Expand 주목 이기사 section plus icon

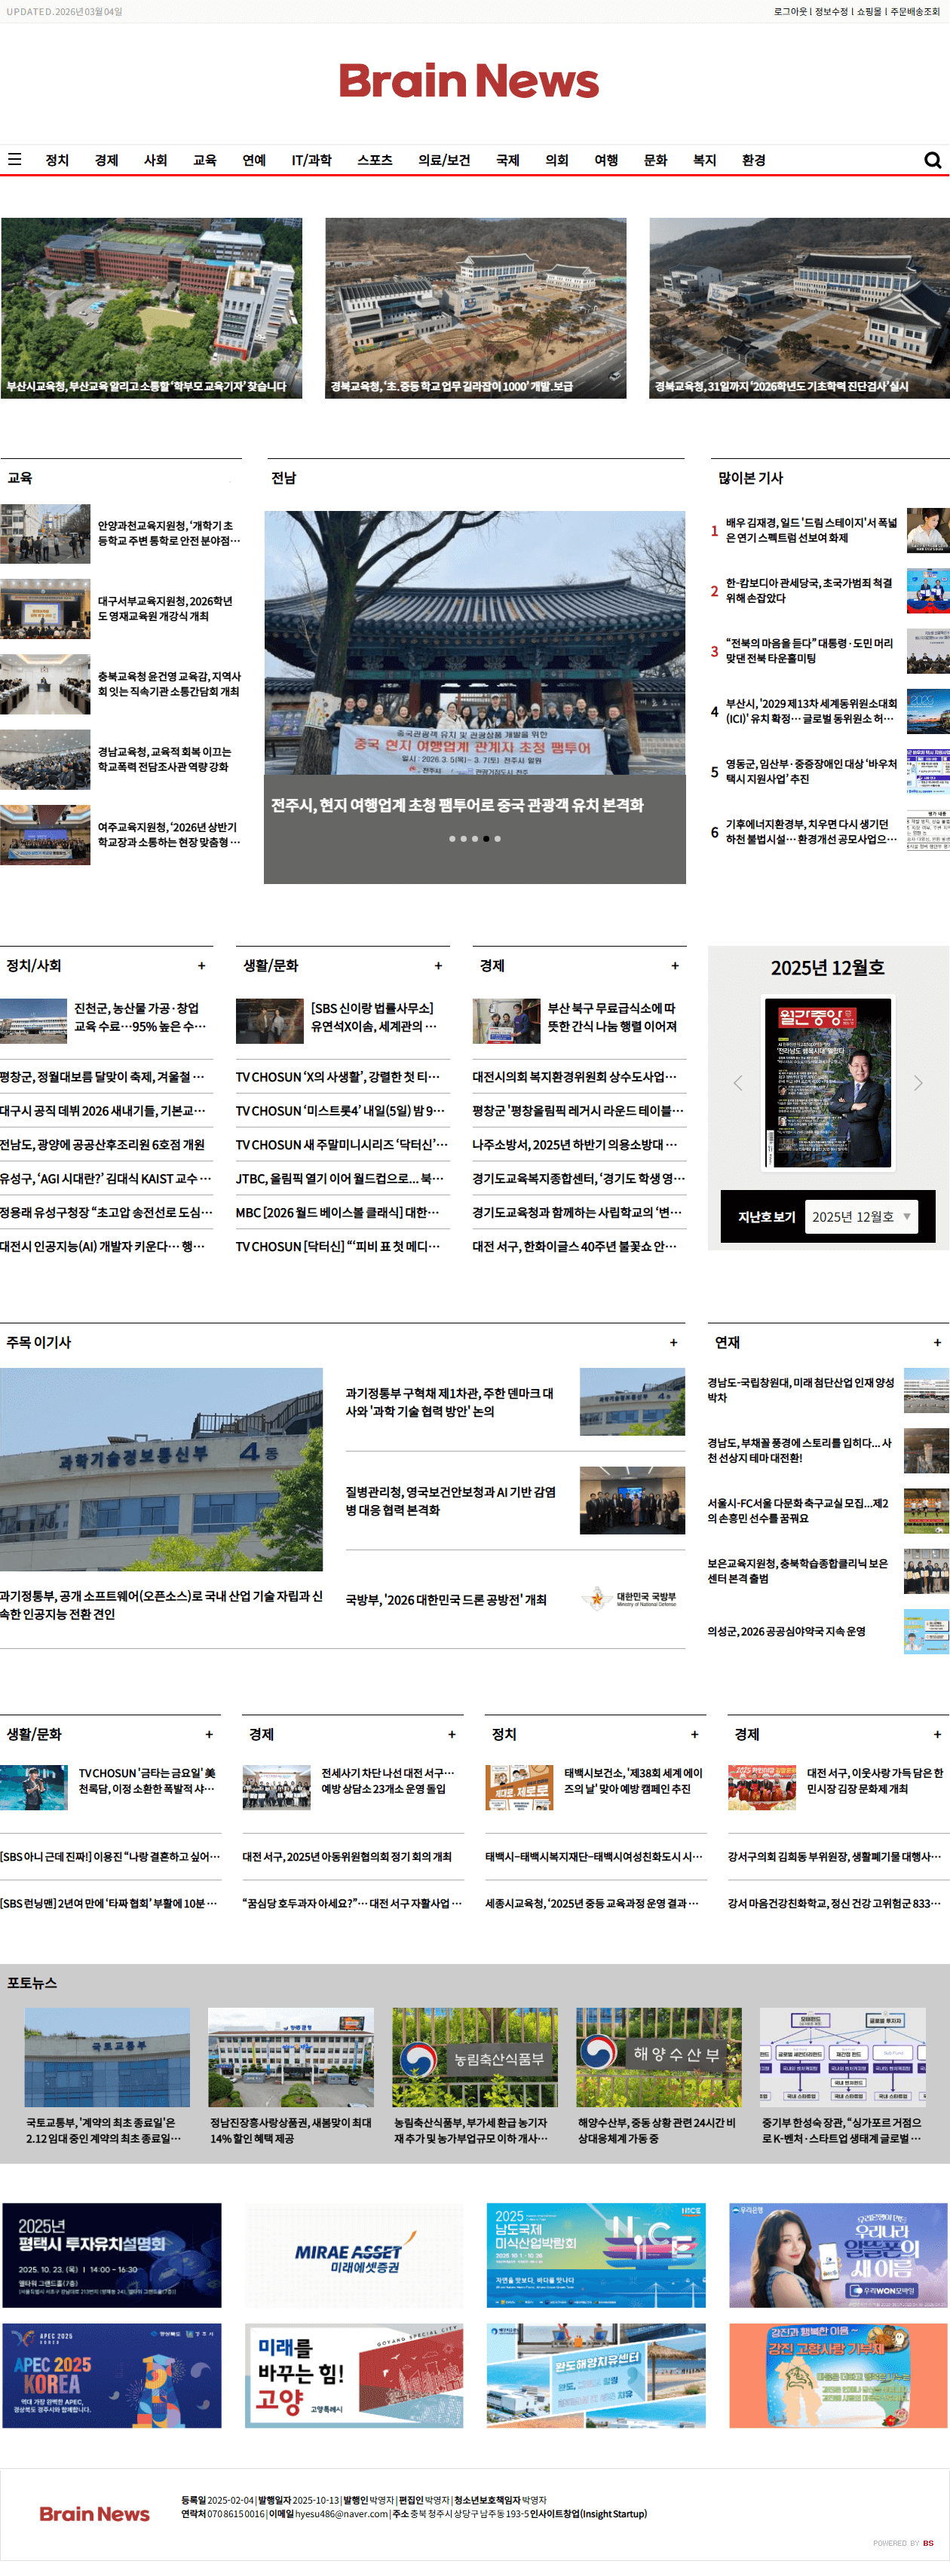pyautogui.click(x=673, y=1343)
